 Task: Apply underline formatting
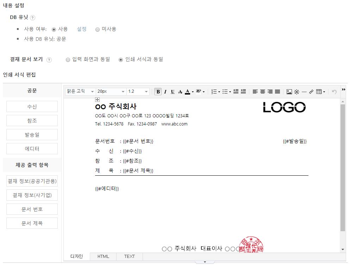(173, 92)
